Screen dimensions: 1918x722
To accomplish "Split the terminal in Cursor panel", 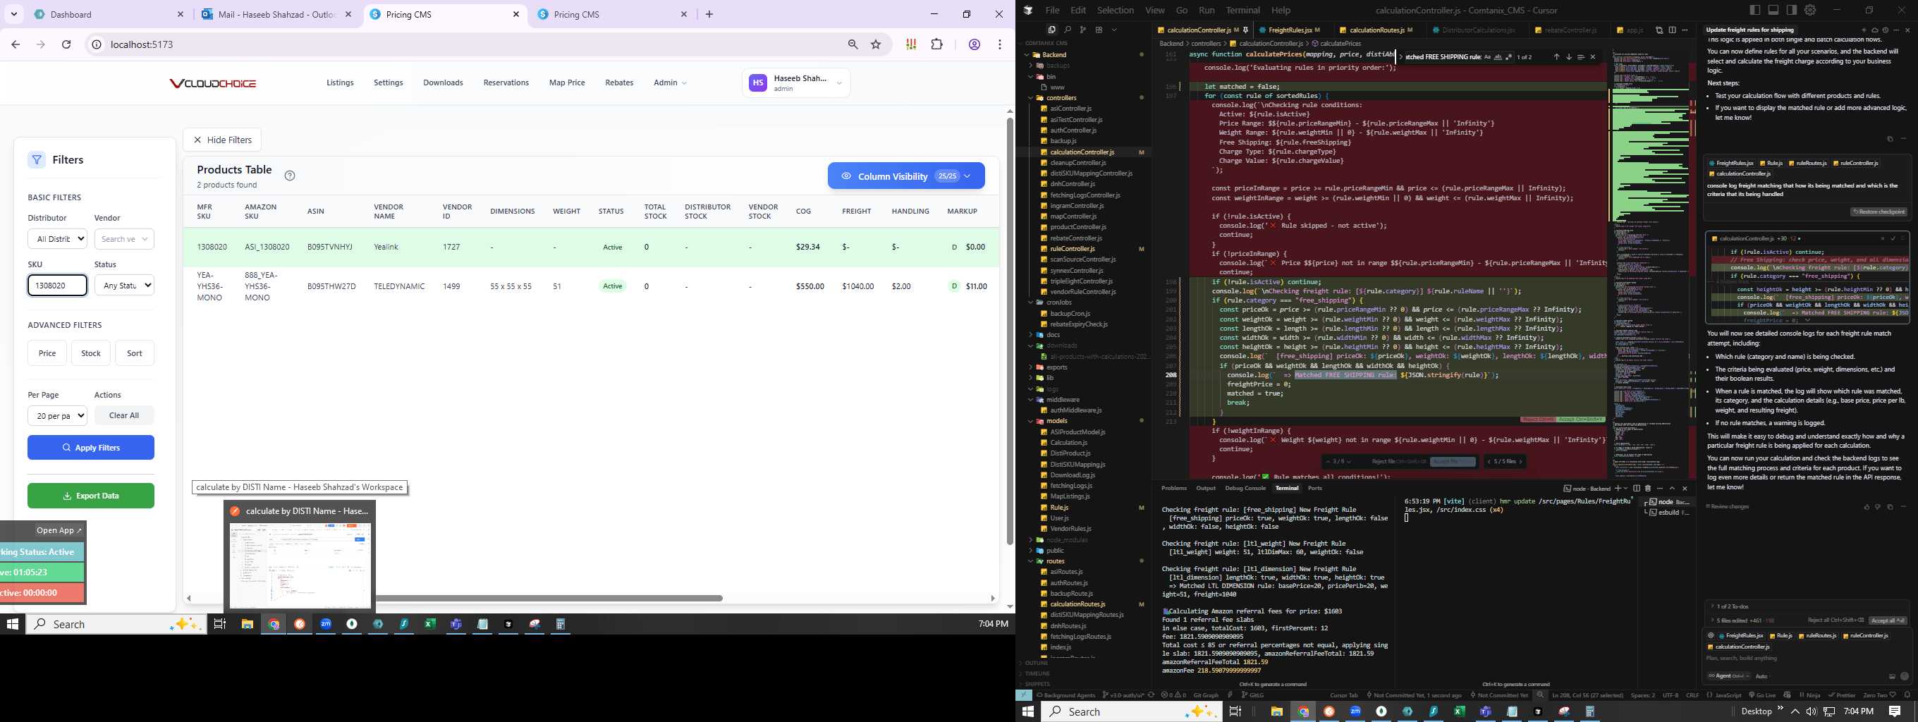I will coord(1637,489).
